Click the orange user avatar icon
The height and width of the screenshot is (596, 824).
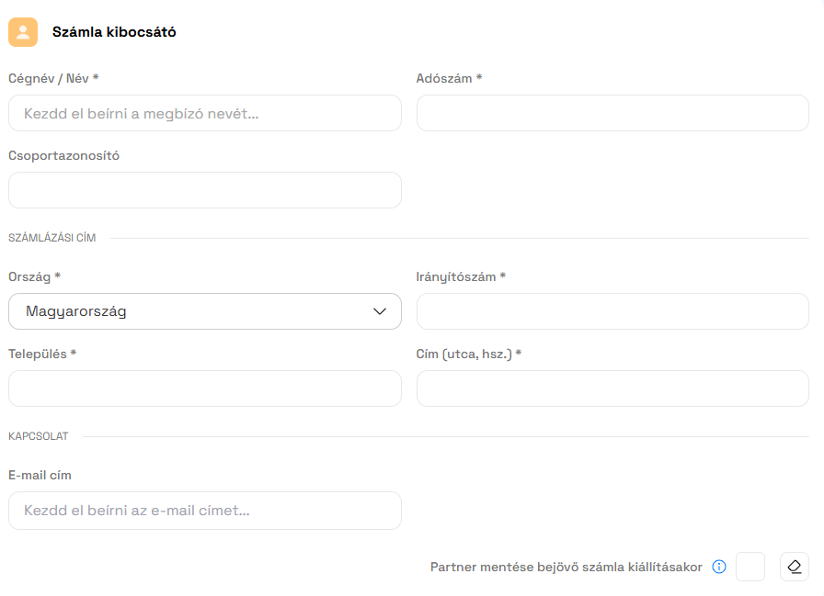pos(23,32)
